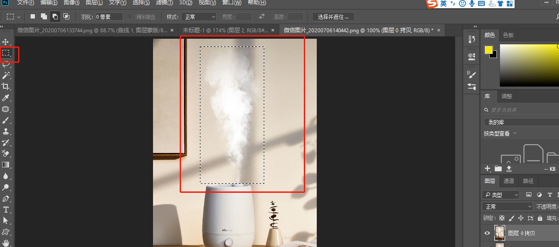Select the Pen tool
This screenshot has height=247, width=559.
[x=6, y=198]
